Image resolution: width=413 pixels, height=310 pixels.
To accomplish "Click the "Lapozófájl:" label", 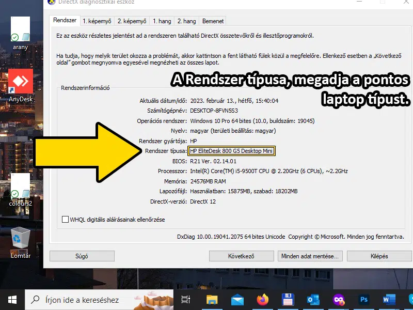I will (173, 191).
